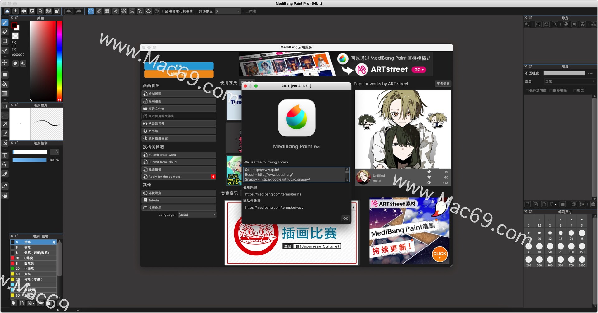Click zoom out icon in Navigator panel
Viewport: 598px width, 313px height.
tap(555, 24)
